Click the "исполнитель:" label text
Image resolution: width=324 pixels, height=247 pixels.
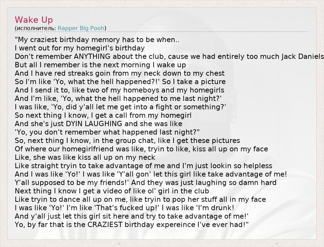point(36,28)
